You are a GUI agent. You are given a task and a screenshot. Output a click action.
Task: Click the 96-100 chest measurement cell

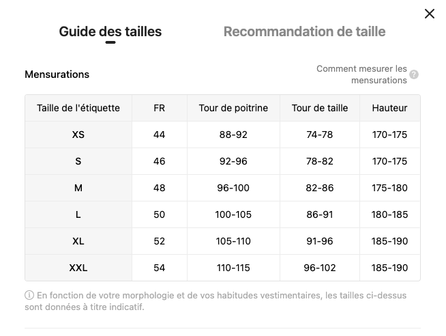[x=233, y=188]
